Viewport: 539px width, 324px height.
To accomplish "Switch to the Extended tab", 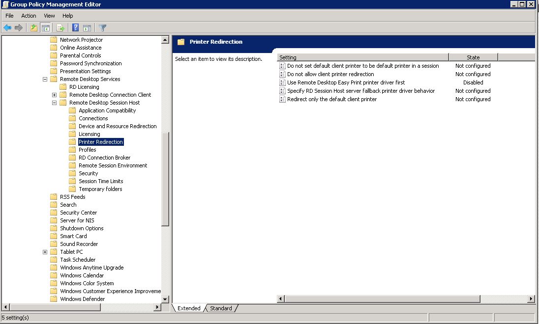I will tap(189, 308).
